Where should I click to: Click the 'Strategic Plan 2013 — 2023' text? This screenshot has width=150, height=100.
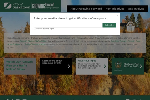pos(131,65)
